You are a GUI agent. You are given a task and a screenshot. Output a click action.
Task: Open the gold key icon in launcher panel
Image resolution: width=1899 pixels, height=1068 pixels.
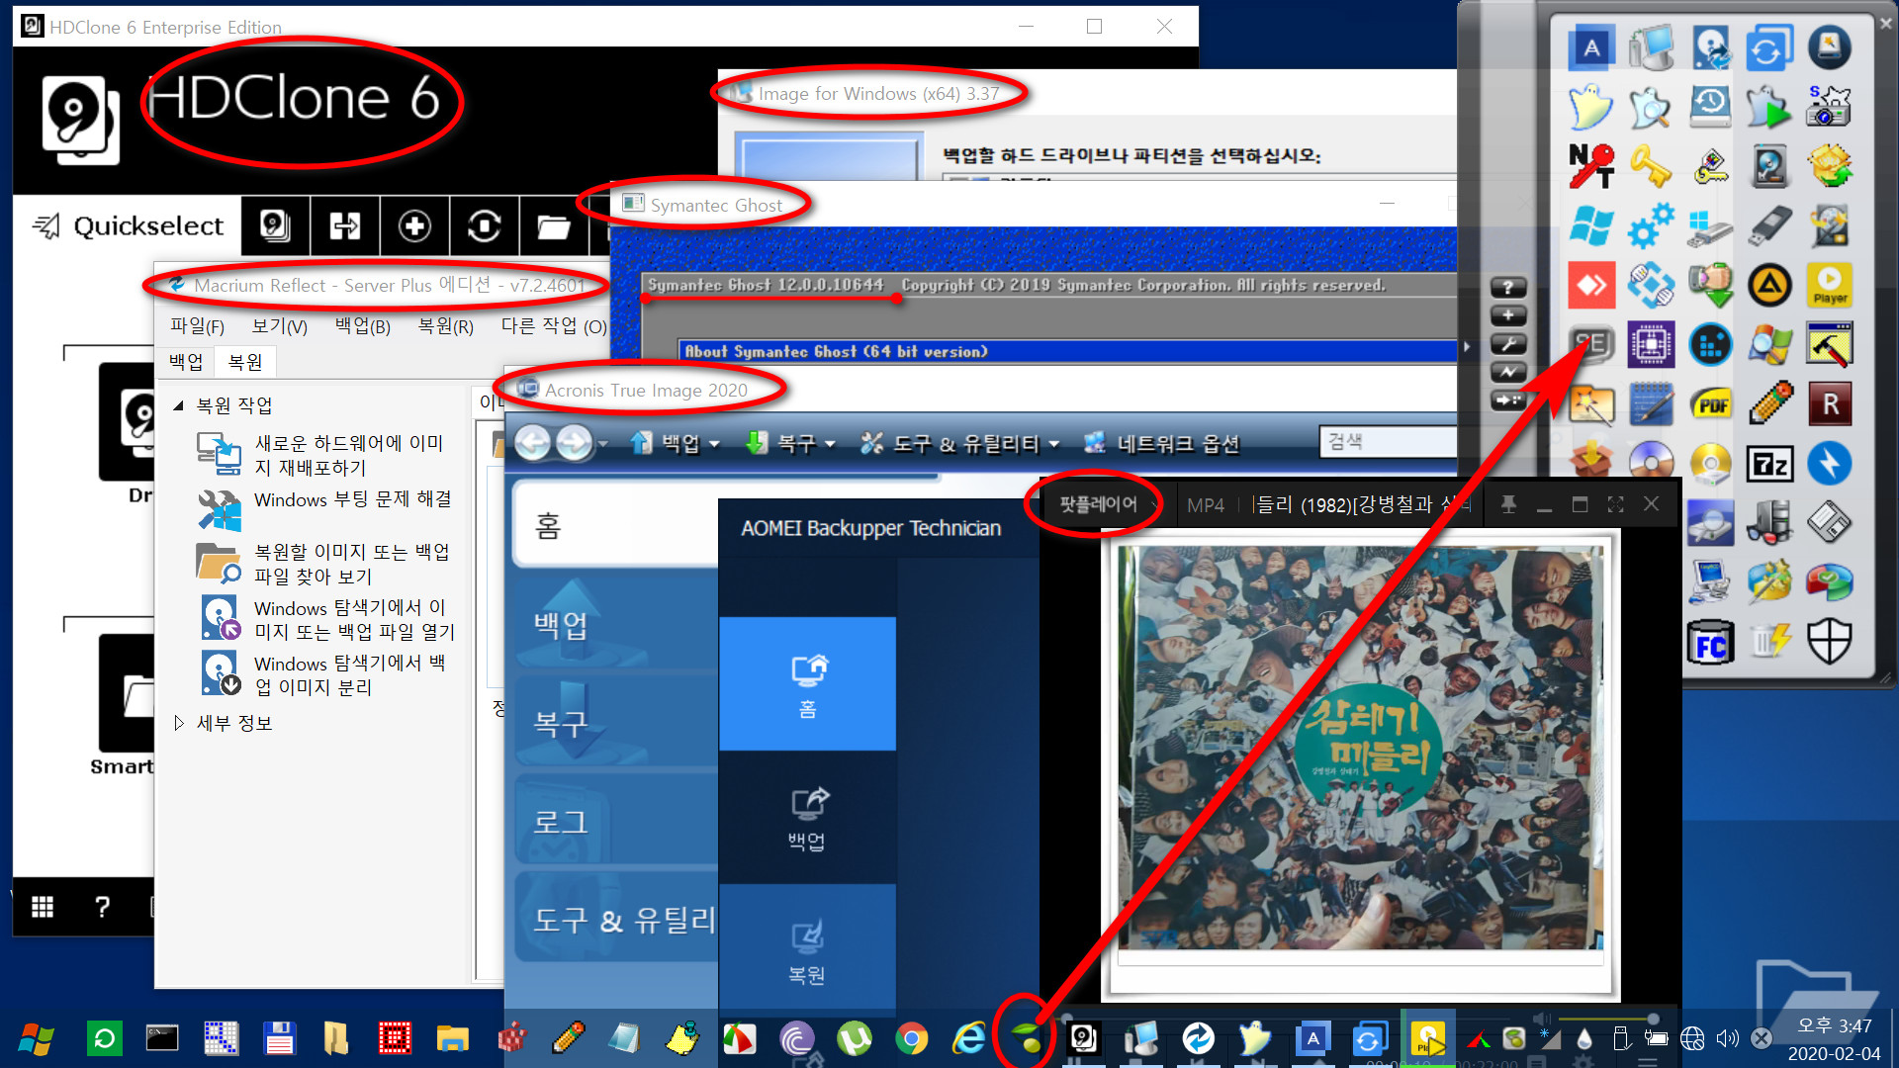coord(1651,166)
